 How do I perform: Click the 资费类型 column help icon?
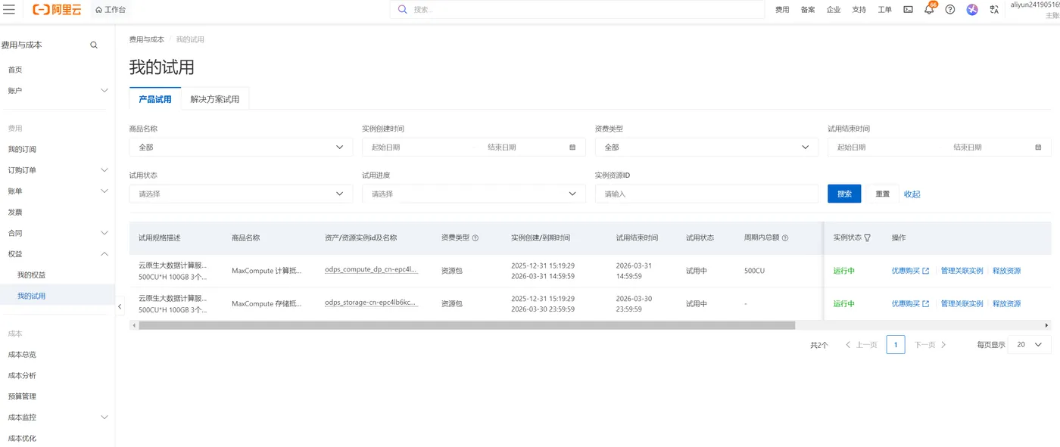[x=475, y=238]
